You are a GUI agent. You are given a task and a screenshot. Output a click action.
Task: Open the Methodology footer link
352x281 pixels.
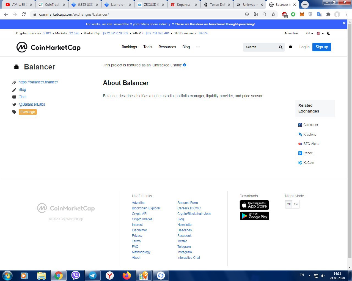tap(141, 252)
